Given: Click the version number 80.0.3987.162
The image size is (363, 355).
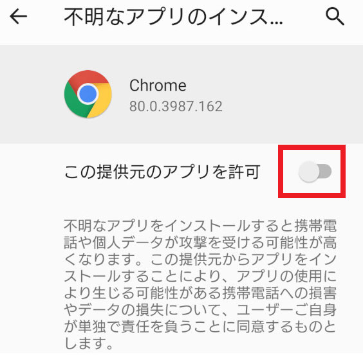Looking at the screenshot, I should pos(176,106).
